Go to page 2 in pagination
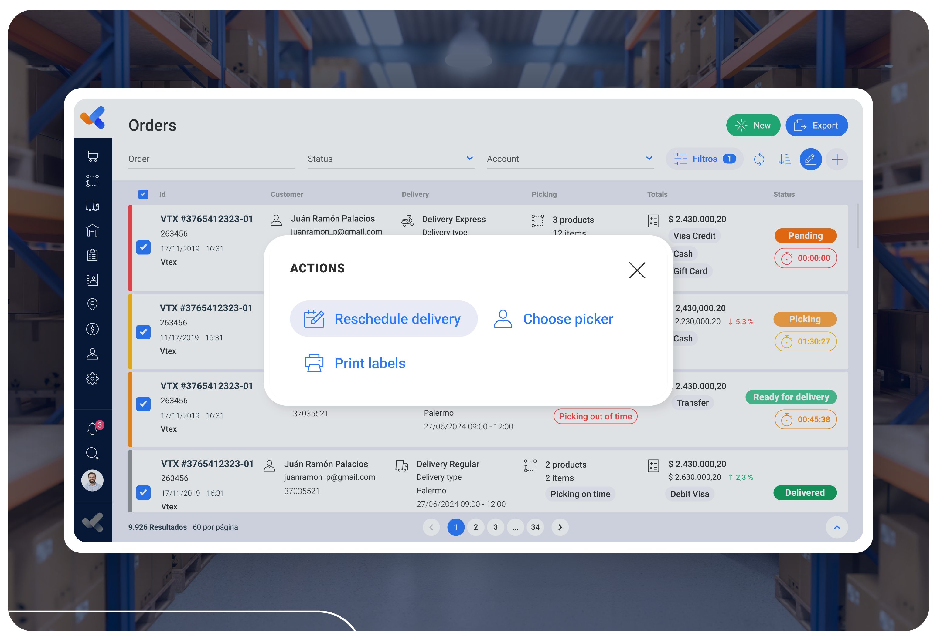The height and width of the screenshot is (641, 937). pos(476,527)
